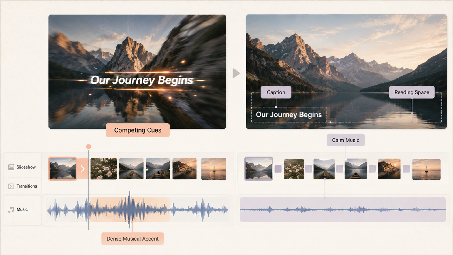
Task: Click the Slideshow image icon
Action: (x=11, y=167)
